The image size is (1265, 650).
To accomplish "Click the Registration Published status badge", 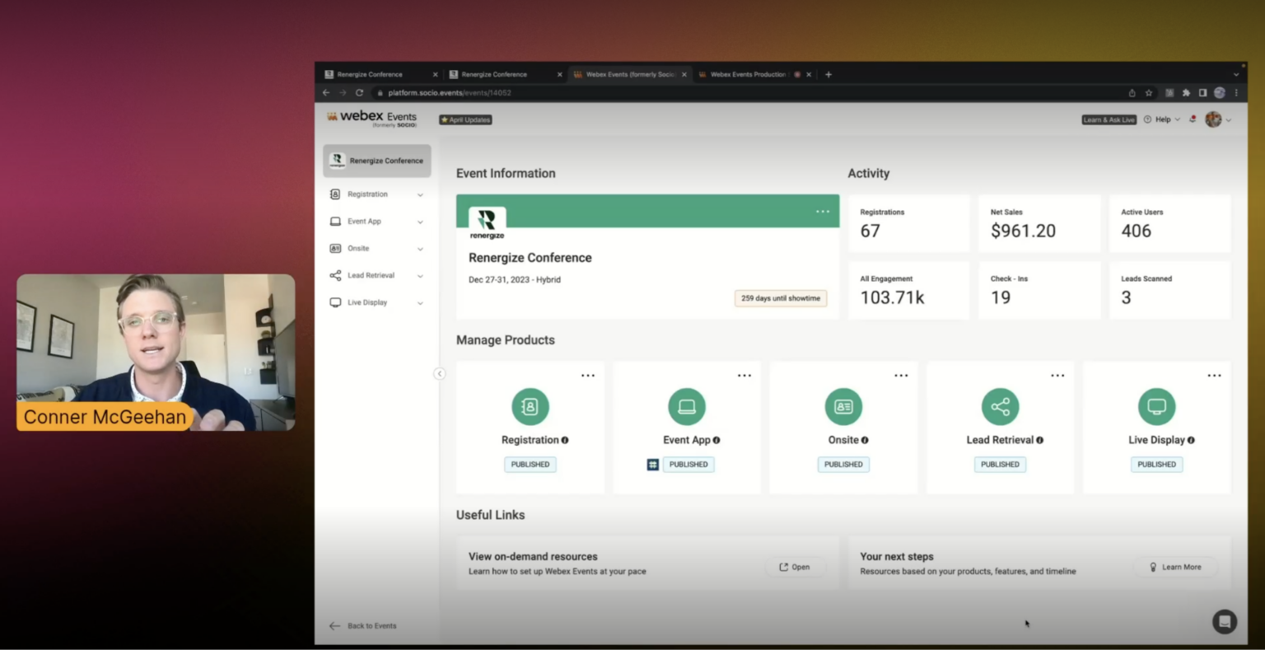I will (x=530, y=464).
